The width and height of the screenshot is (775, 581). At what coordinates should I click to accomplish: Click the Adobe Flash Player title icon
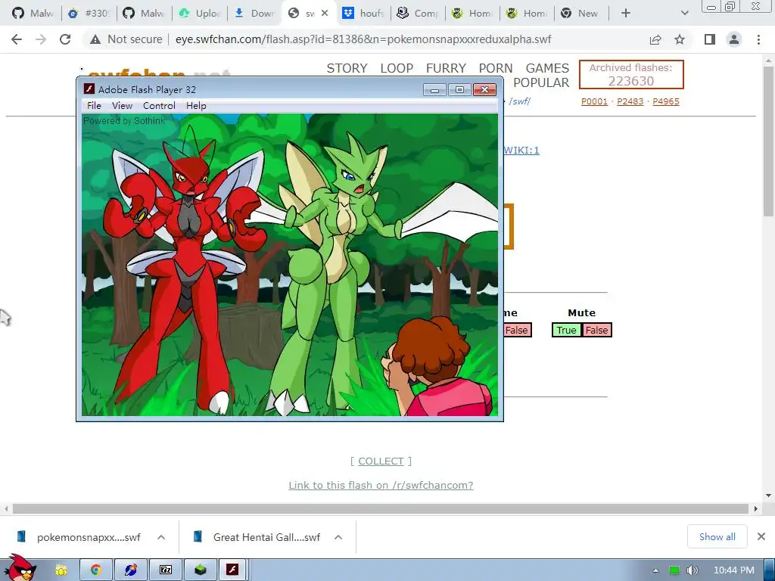pyautogui.click(x=89, y=89)
